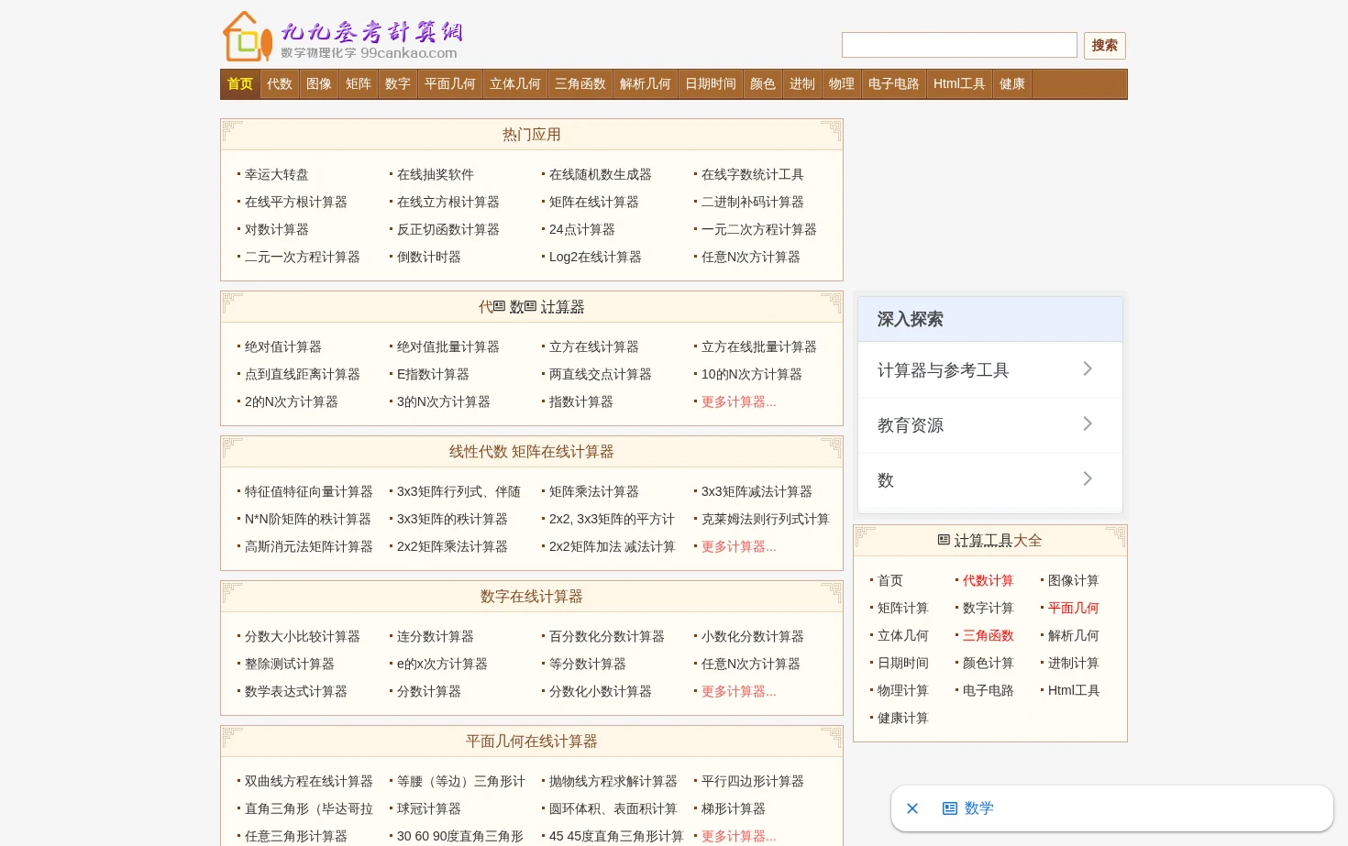Open 在线随机数生成器 link
This screenshot has width=1348, height=846.
tap(601, 174)
